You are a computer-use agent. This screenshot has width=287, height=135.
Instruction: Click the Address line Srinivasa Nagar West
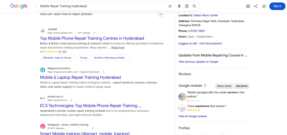click(211, 23)
